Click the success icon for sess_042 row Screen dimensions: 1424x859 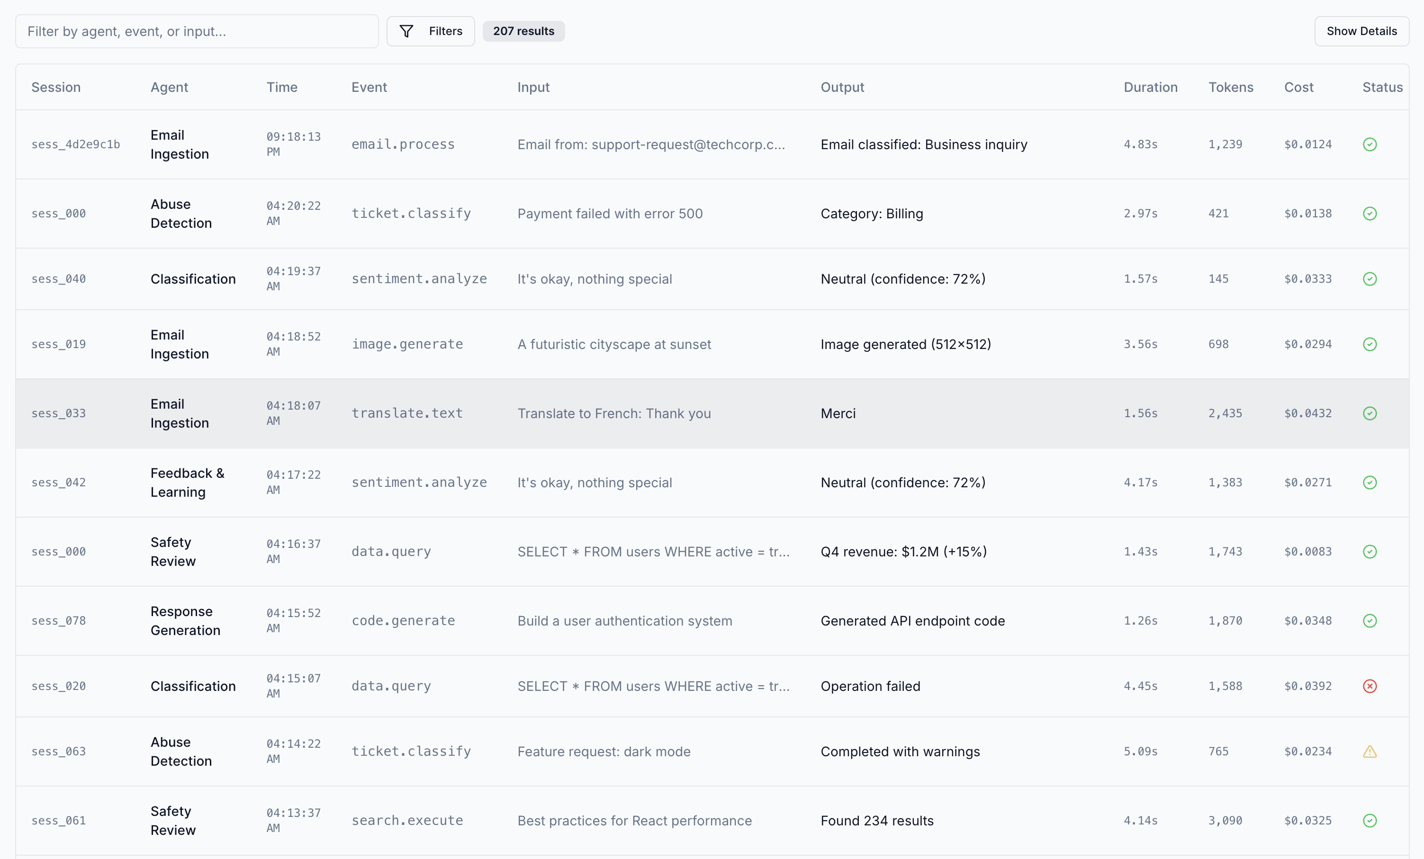pos(1369,483)
